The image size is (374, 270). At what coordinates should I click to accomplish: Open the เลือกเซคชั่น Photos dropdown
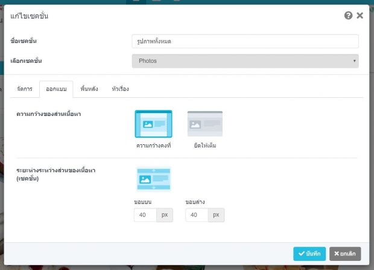click(x=245, y=61)
